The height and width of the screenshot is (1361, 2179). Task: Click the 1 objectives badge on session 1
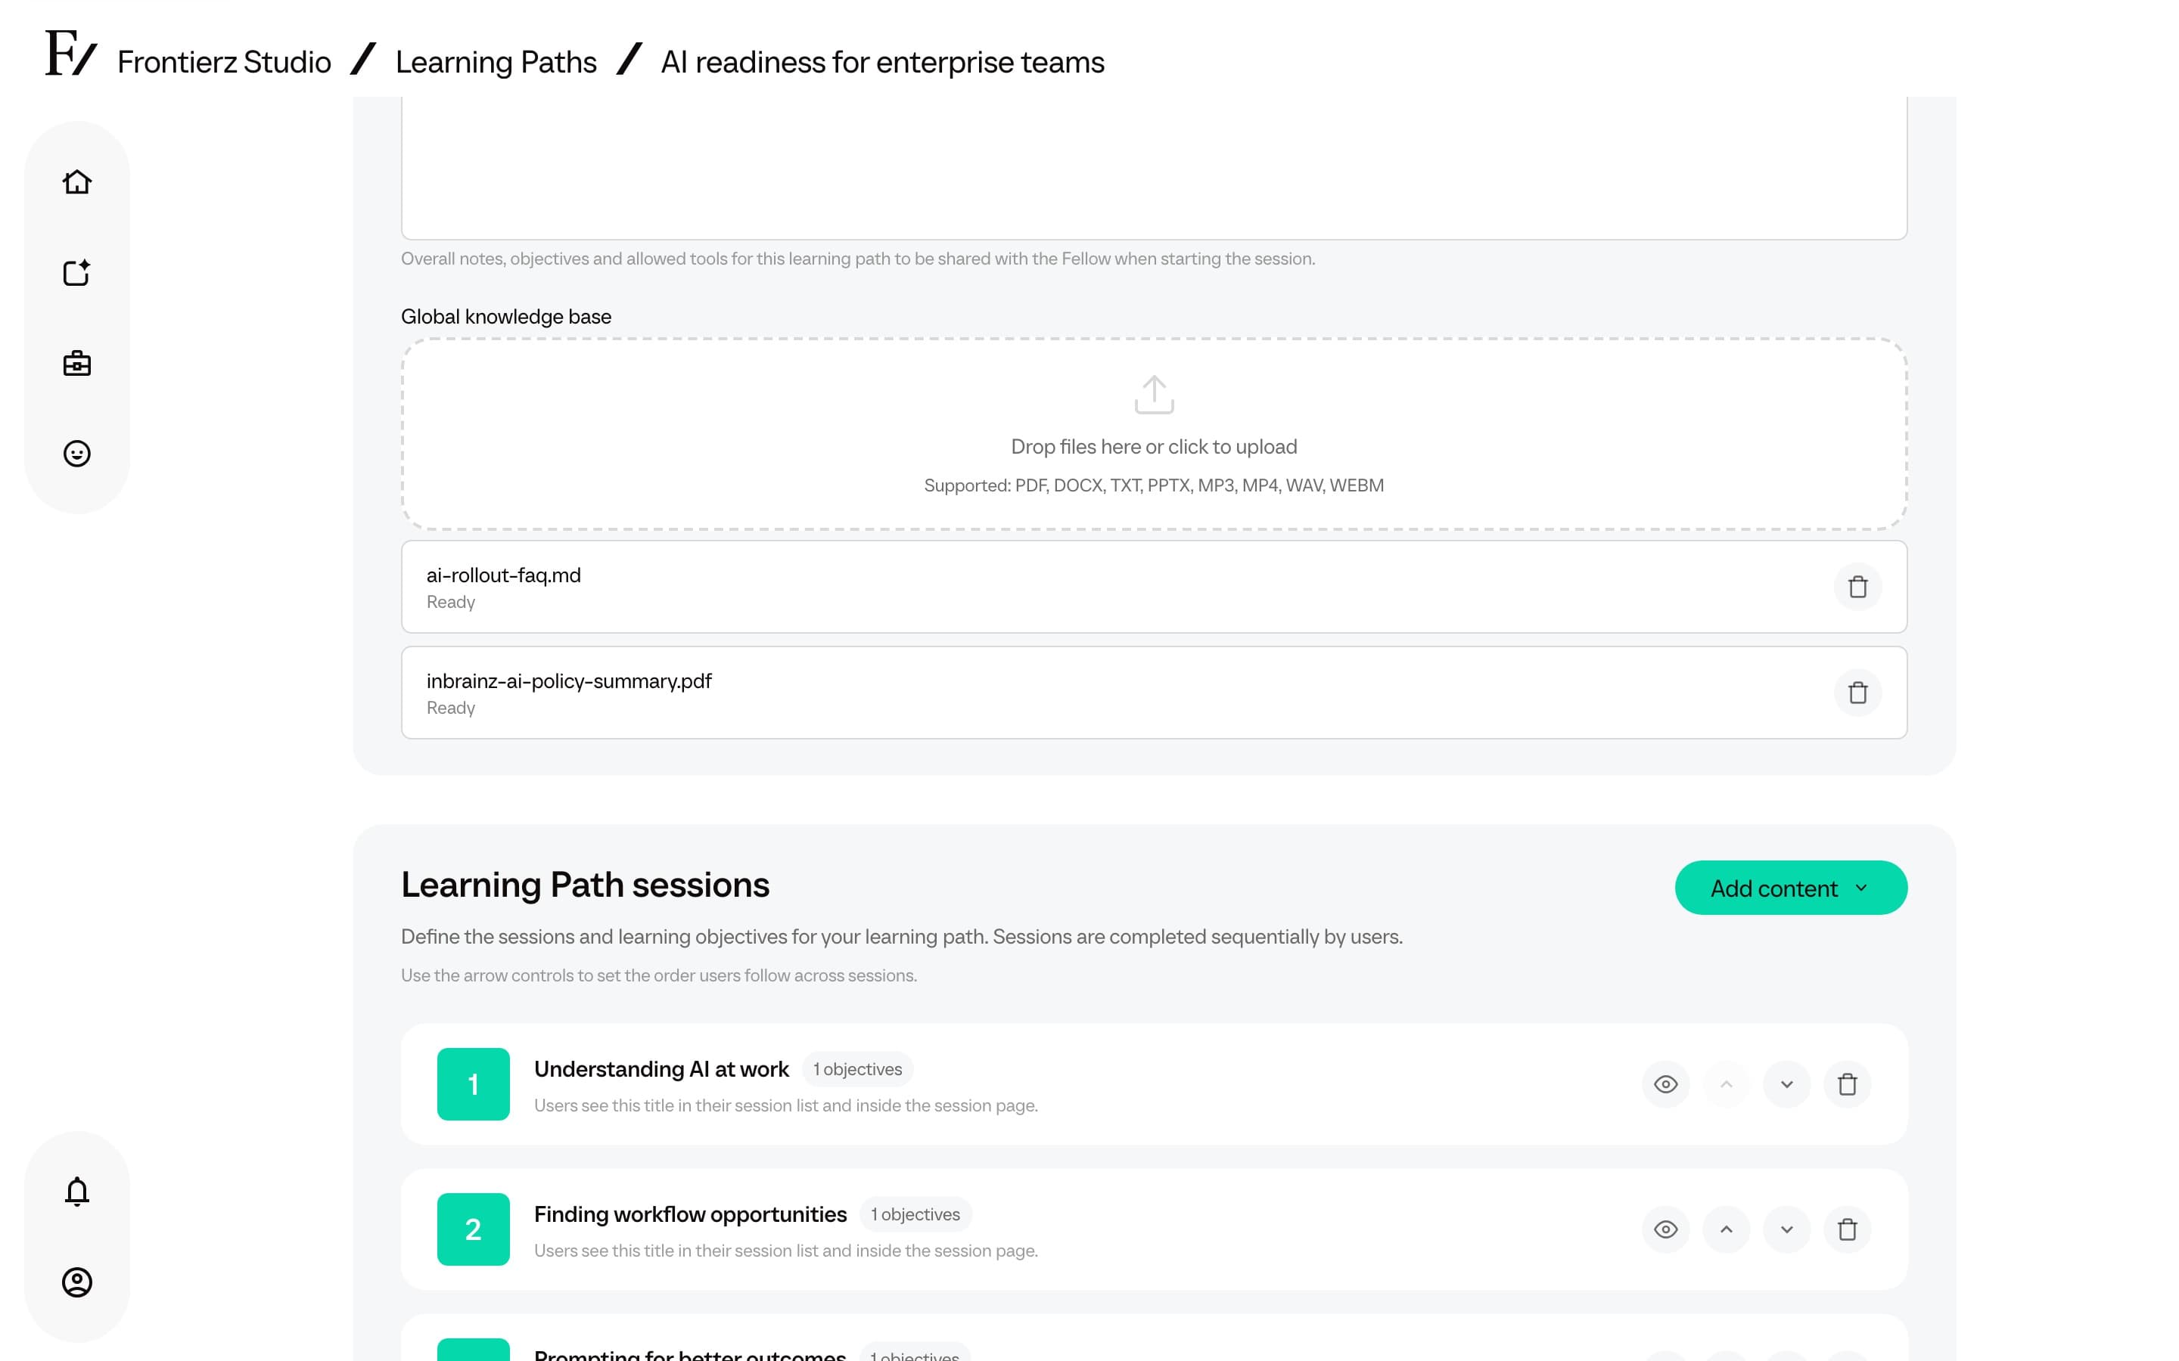tap(857, 1068)
